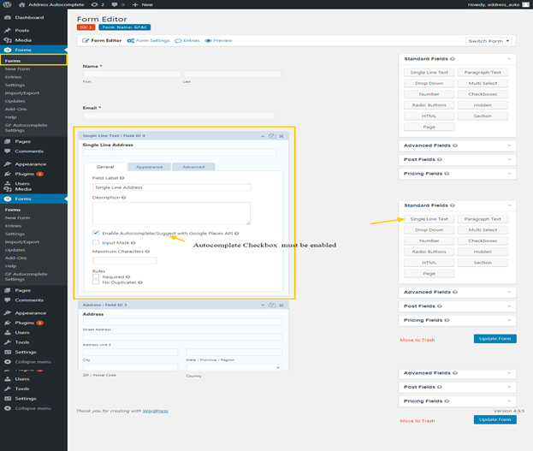Delete the Single Line Text field using X icon
The image size is (533, 451).
click(281, 136)
